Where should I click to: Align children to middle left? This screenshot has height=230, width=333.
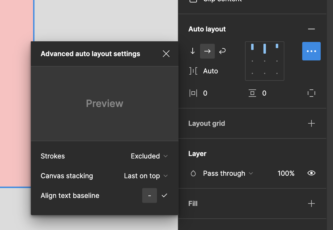pos(252,61)
